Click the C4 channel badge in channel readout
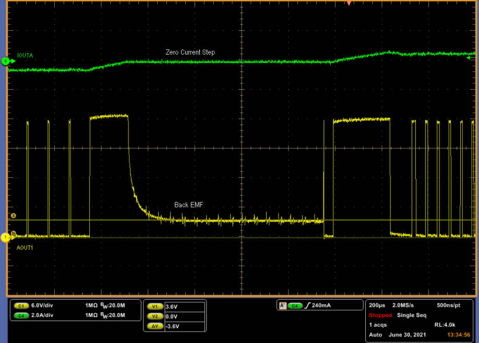Screen dimensions: 479x343 21,315
